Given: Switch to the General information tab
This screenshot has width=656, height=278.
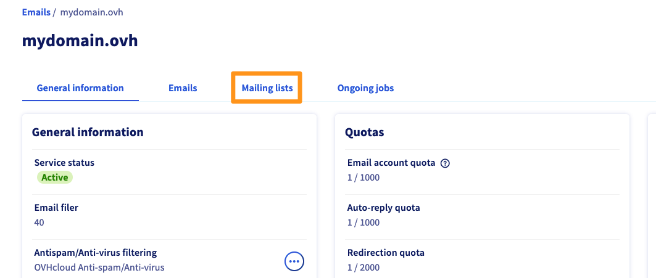Looking at the screenshot, I should [80, 88].
